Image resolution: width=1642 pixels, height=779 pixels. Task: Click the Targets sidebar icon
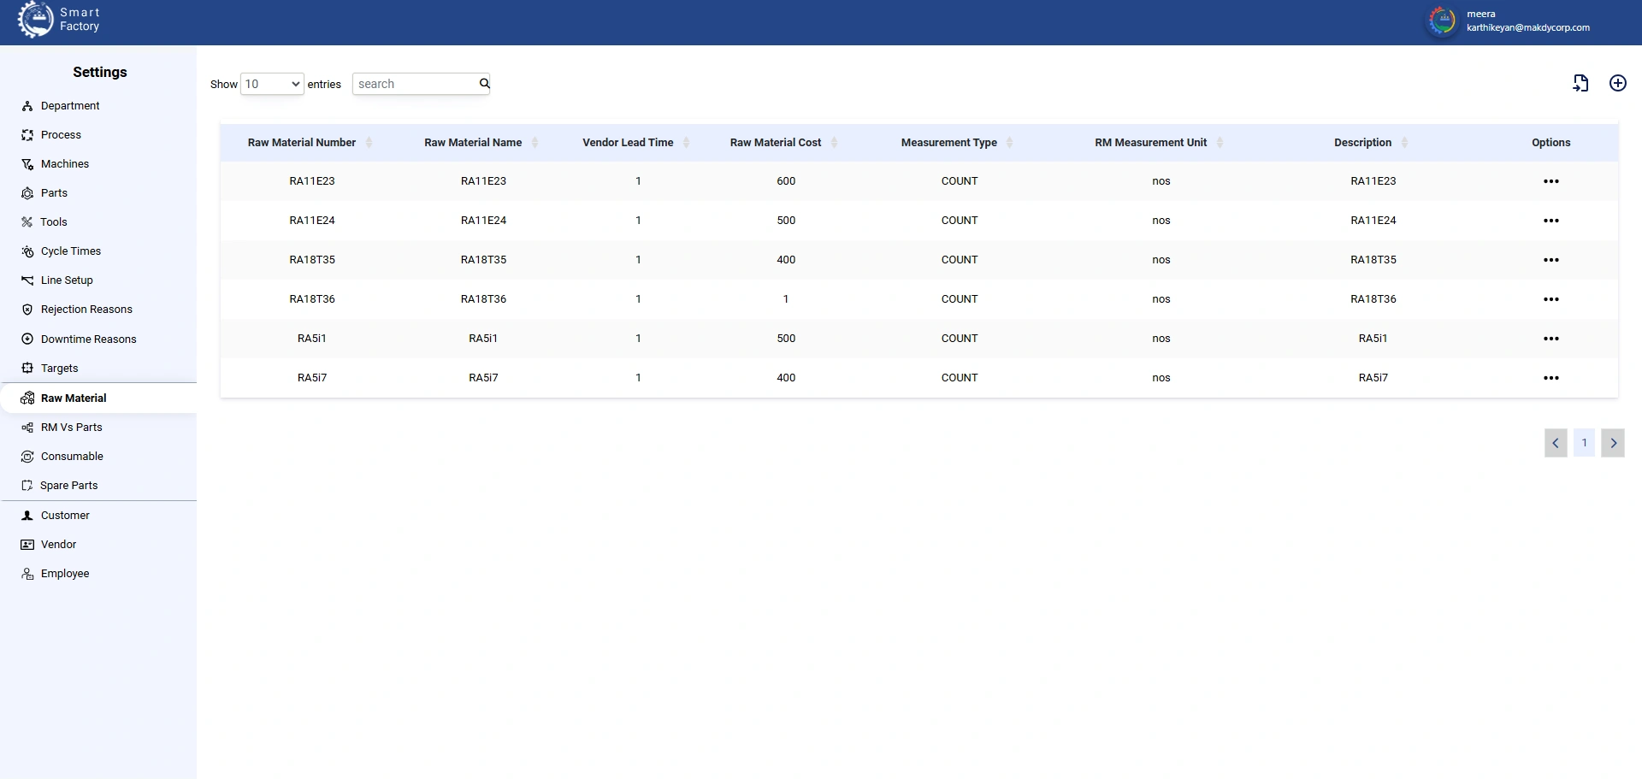27,369
